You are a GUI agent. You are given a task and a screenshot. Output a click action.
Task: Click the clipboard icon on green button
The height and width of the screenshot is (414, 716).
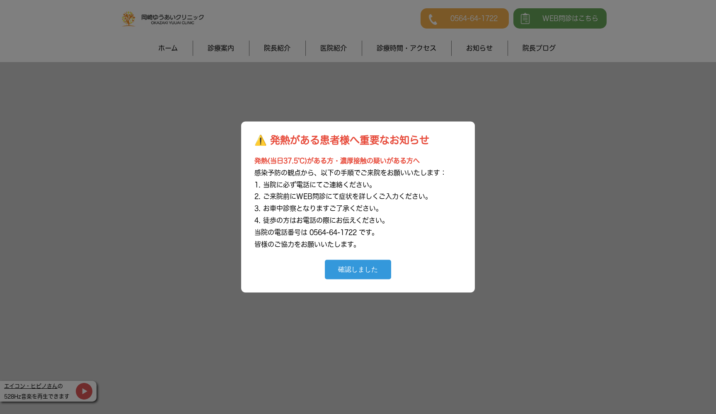pyautogui.click(x=525, y=19)
